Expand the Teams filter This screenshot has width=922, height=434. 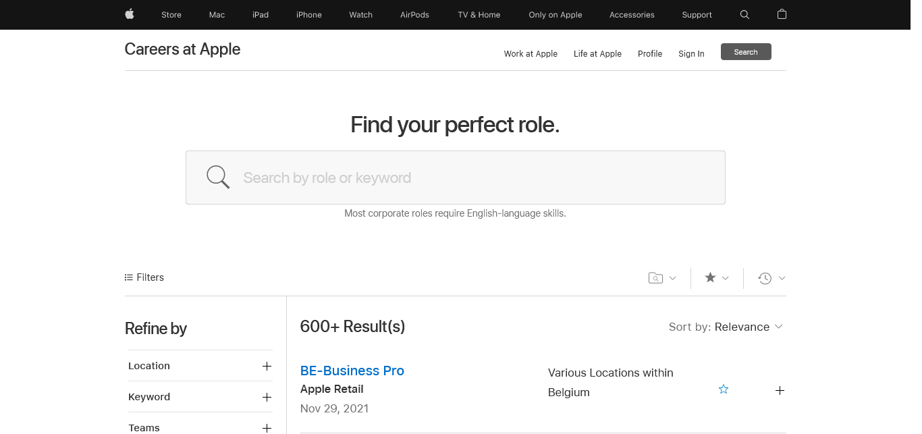click(x=267, y=427)
